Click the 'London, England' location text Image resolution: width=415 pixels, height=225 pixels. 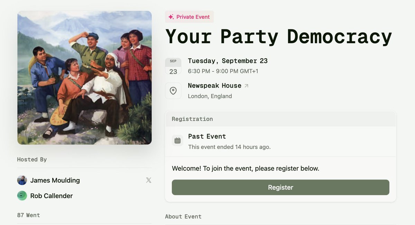click(x=210, y=96)
